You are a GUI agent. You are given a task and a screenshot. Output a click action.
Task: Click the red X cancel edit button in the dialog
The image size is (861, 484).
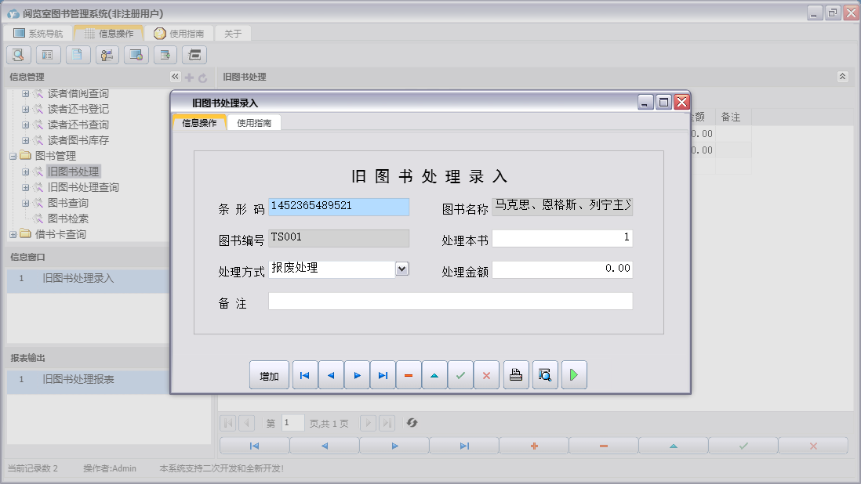point(486,376)
